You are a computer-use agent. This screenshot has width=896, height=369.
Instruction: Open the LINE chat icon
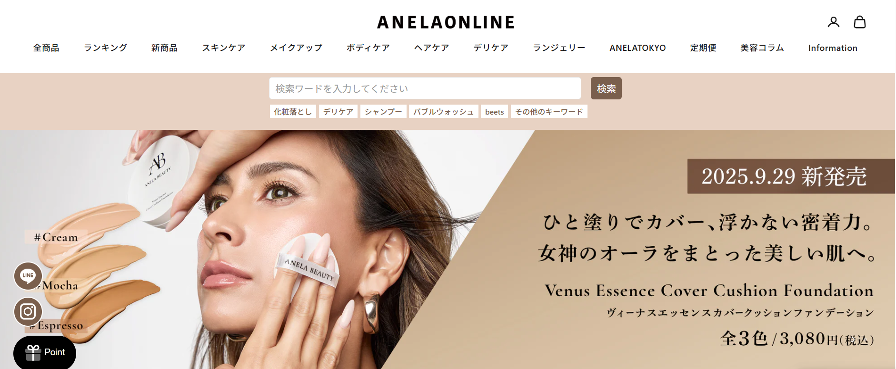coord(28,276)
